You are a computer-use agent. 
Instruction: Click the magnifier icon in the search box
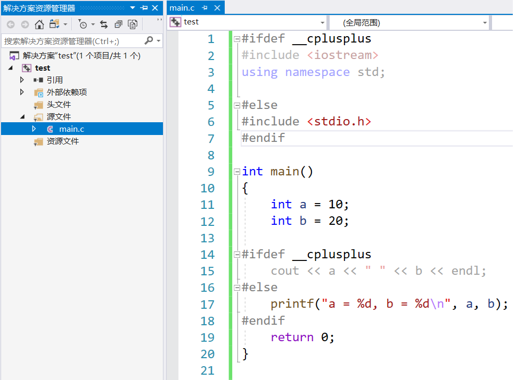[x=148, y=41]
